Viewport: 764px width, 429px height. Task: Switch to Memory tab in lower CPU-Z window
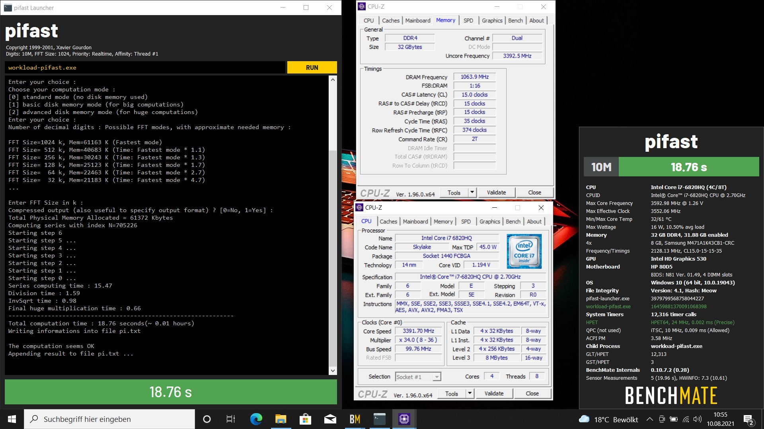[443, 222]
